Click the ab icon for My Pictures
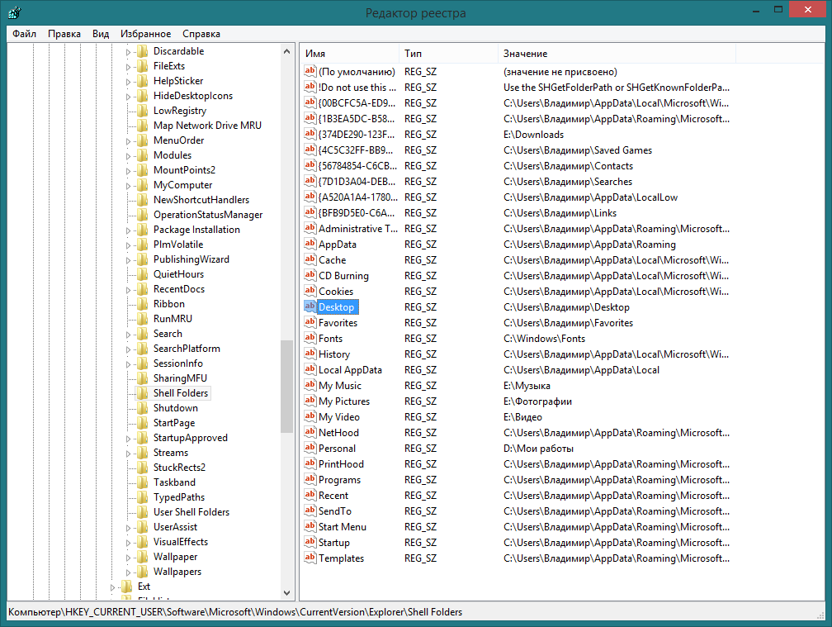Viewport: 832px width, 627px height. [310, 401]
